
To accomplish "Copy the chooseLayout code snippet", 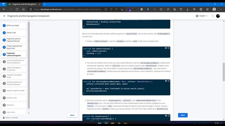I will [x=169, y=116].
